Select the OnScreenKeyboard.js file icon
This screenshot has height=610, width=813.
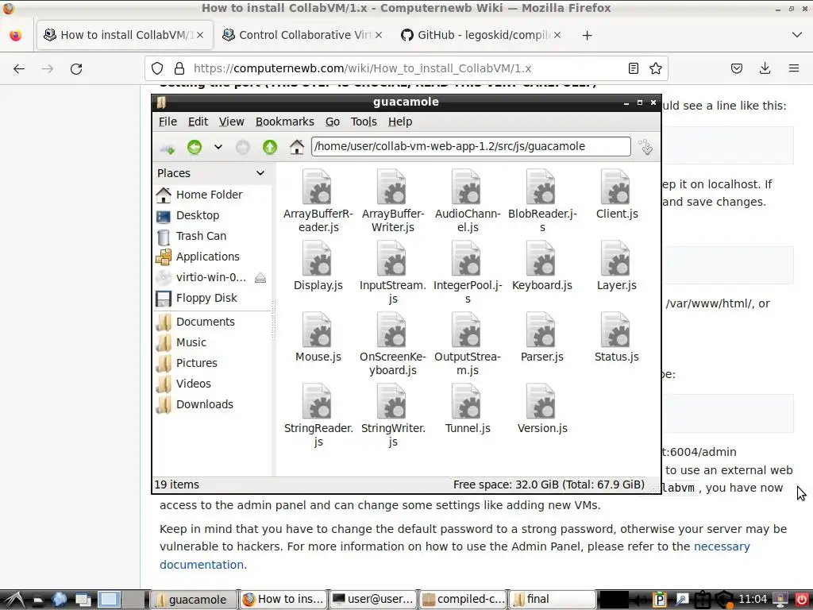point(392,330)
